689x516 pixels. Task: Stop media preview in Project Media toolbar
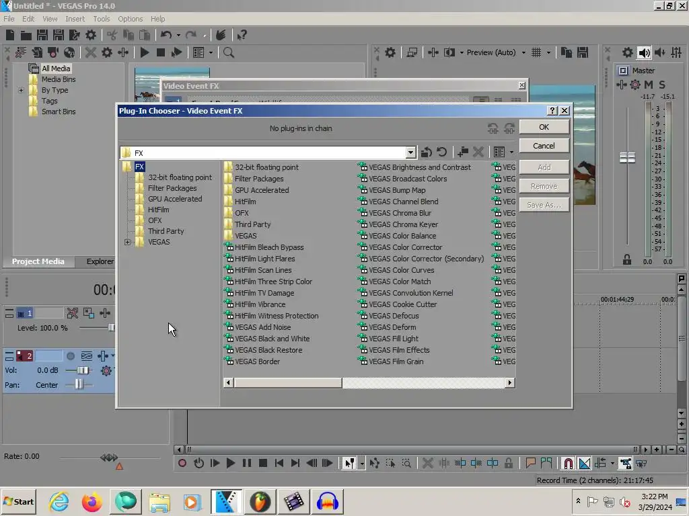[161, 52]
